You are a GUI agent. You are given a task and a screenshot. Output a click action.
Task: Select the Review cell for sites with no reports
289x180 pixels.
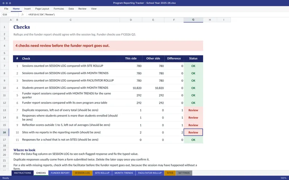point(193,132)
